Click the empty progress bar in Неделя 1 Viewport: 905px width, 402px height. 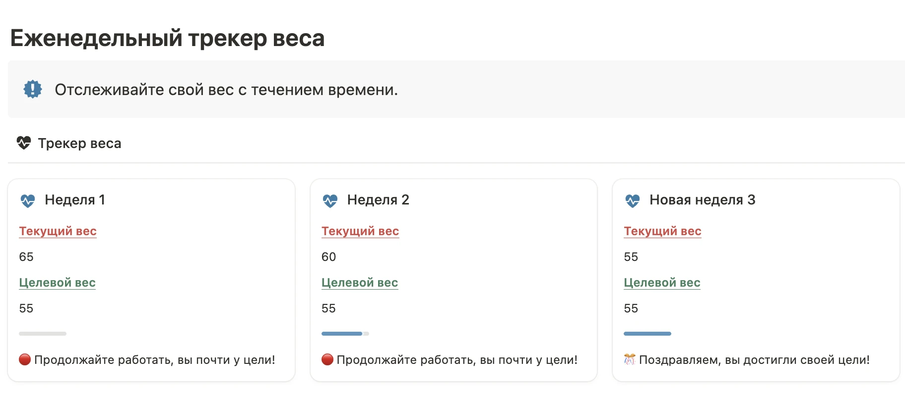(x=43, y=334)
